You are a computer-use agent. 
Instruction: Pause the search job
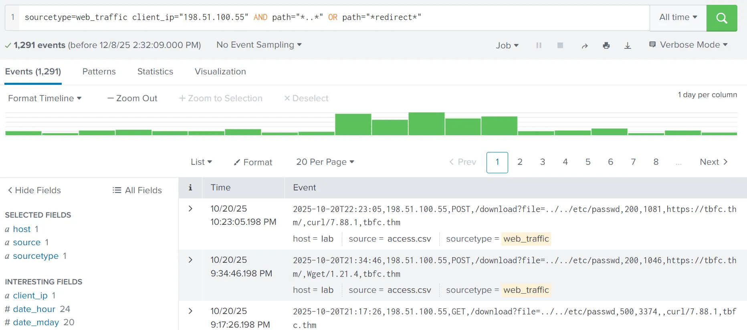click(539, 46)
